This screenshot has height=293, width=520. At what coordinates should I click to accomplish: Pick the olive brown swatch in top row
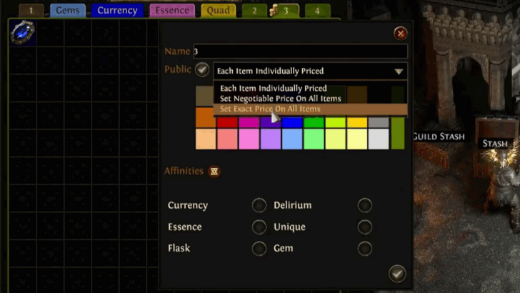[x=204, y=96]
